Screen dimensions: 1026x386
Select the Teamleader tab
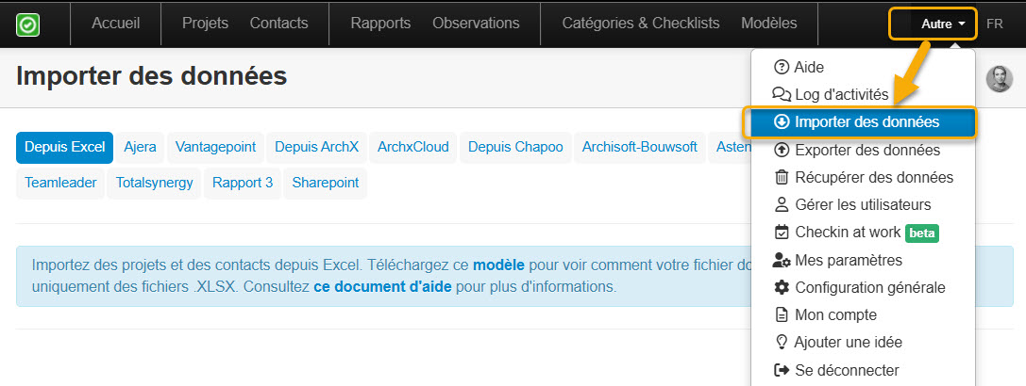click(x=60, y=184)
